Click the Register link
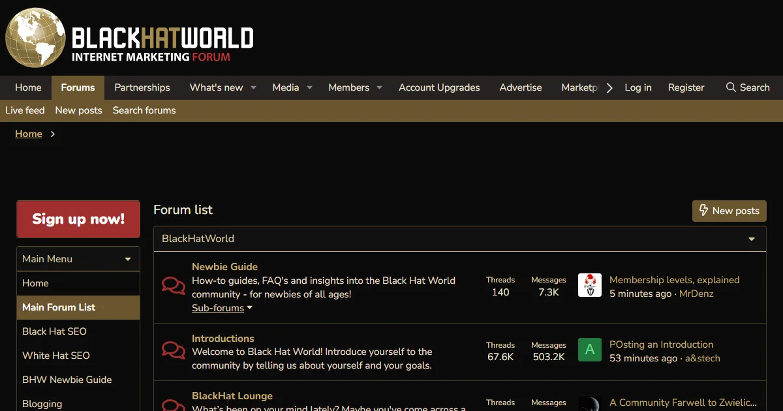The image size is (783, 411). 686,87
